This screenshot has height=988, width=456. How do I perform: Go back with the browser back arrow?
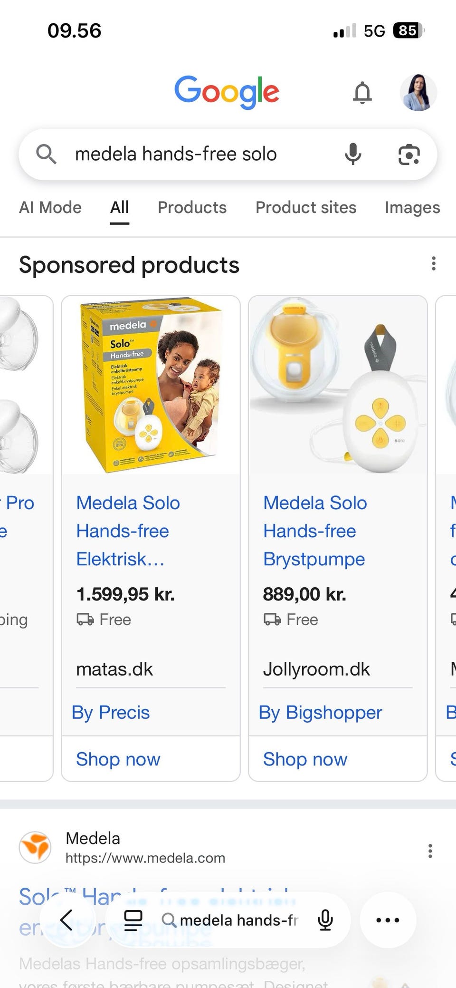(66, 920)
